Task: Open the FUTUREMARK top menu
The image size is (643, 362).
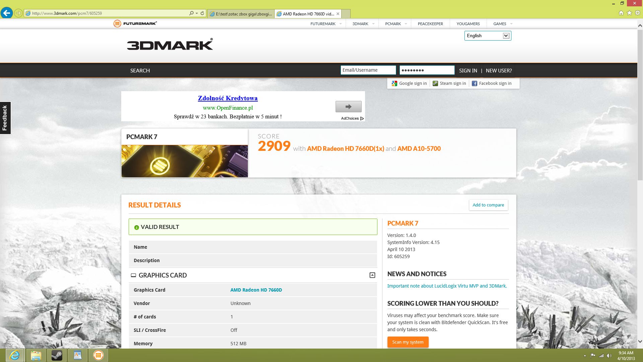Action: pos(323,24)
